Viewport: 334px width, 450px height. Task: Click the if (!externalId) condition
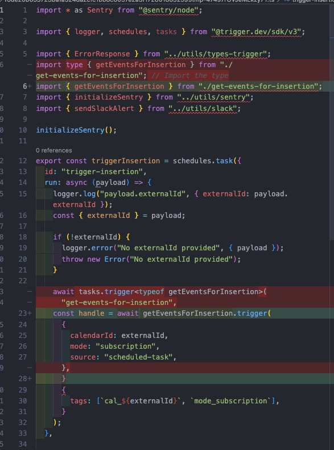coord(93,237)
